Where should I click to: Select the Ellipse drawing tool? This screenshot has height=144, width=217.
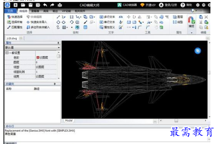[x=64, y=22]
